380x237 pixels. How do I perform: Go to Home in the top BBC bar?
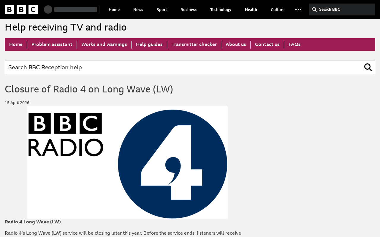[114, 9]
